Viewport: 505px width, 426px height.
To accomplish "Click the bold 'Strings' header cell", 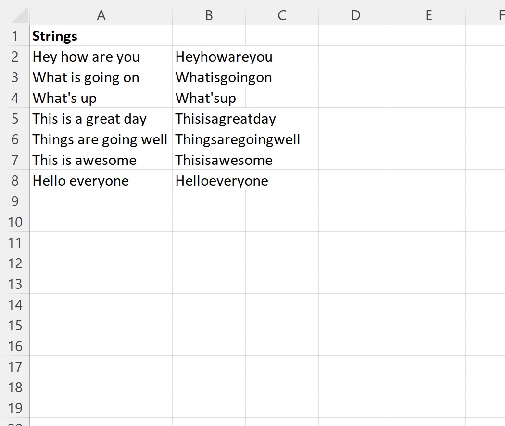I will point(101,36).
